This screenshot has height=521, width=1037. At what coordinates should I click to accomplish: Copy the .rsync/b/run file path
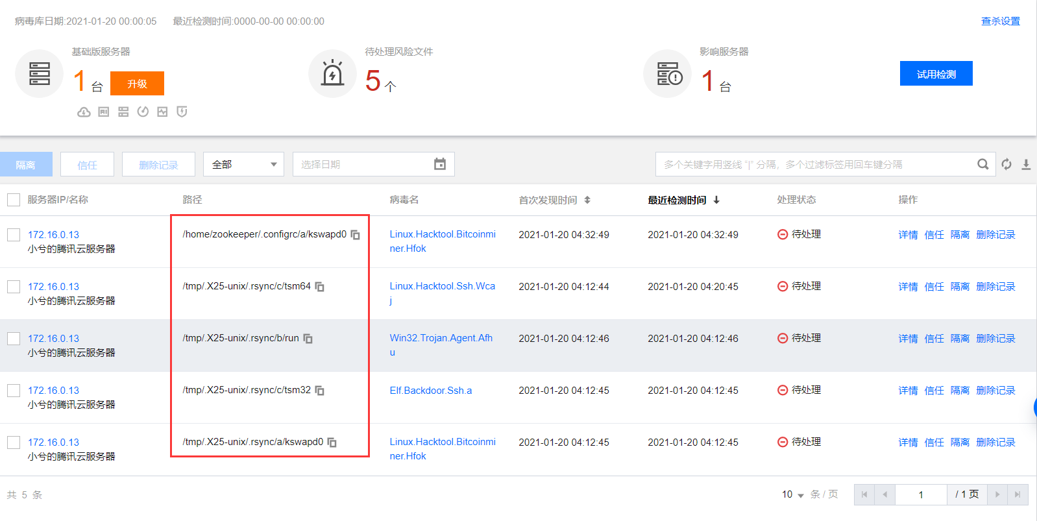point(308,339)
